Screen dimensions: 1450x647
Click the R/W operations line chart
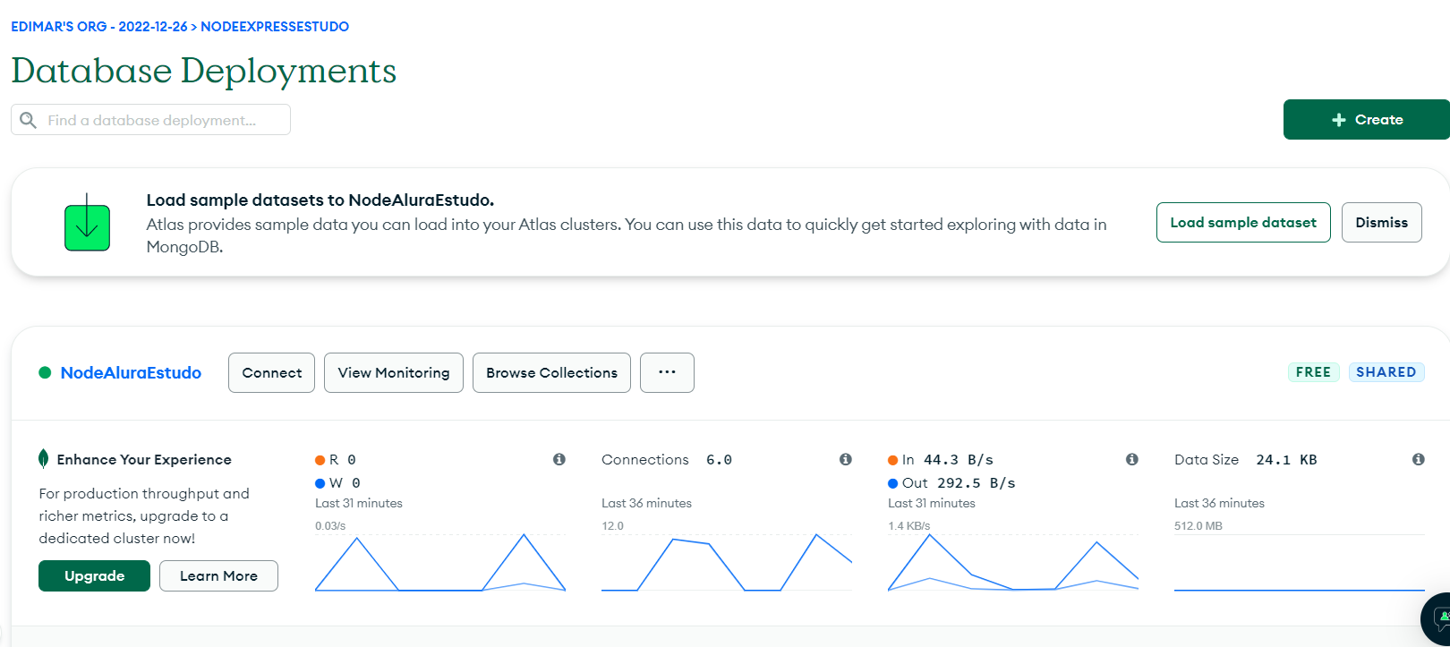tap(440, 562)
